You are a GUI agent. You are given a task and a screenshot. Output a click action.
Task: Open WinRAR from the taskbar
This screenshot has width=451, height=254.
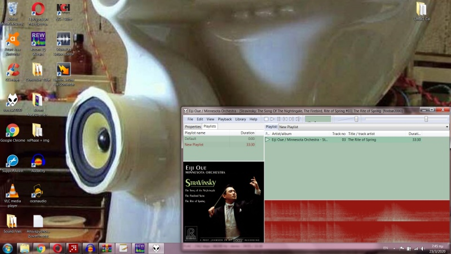[x=107, y=248]
